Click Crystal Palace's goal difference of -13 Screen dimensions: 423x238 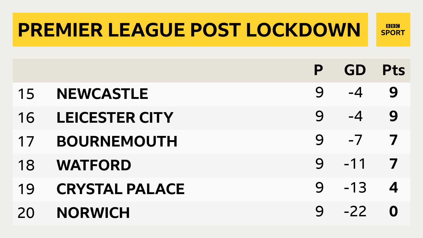click(x=355, y=188)
